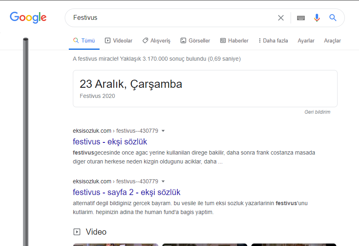Open the on-screen keyboard icon
This screenshot has height=246, width=359.
(x=300, y=18)
